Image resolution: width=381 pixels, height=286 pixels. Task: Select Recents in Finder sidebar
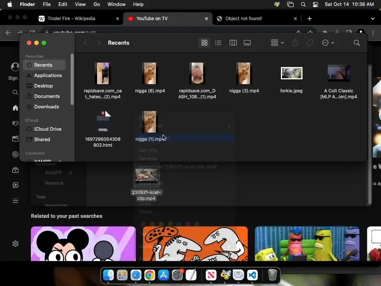[45, 65]
